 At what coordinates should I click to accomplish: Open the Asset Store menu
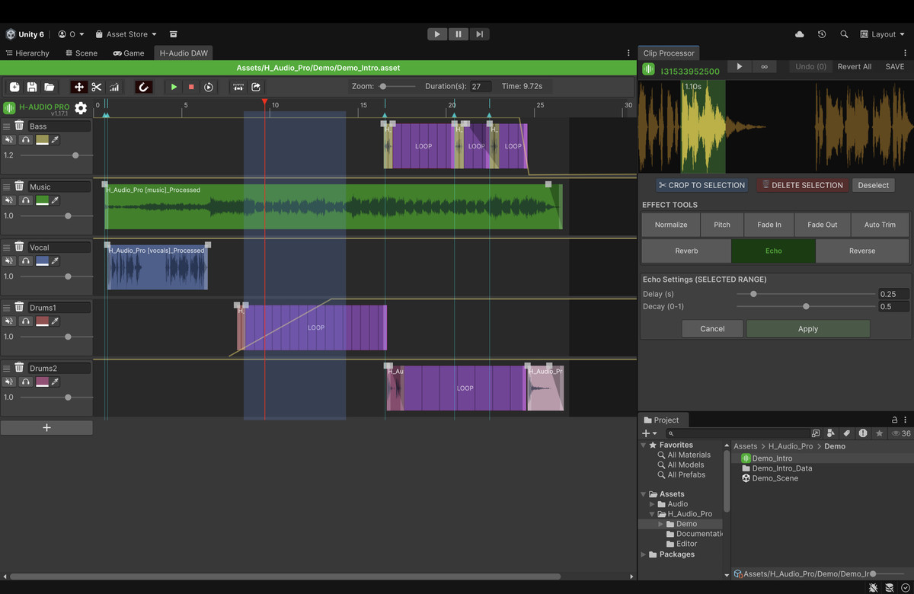click(x=125, y=34)
